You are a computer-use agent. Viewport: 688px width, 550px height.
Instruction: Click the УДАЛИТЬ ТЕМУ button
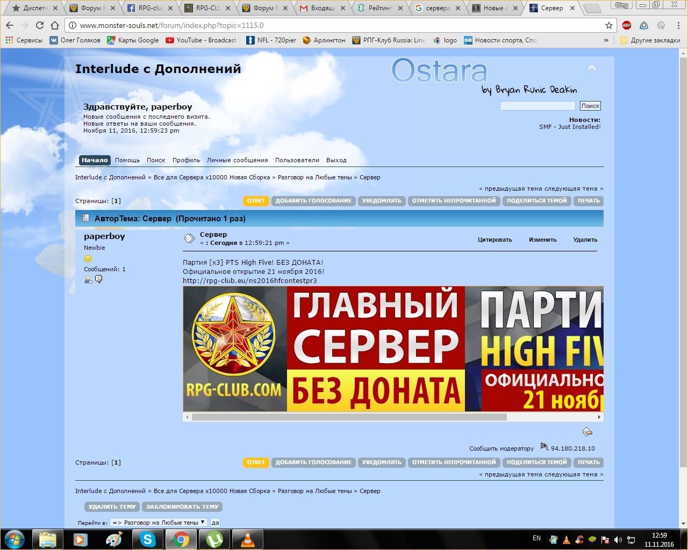click(x=112, y=507)
